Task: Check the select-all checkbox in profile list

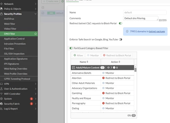Action: [x=43, y=7]
